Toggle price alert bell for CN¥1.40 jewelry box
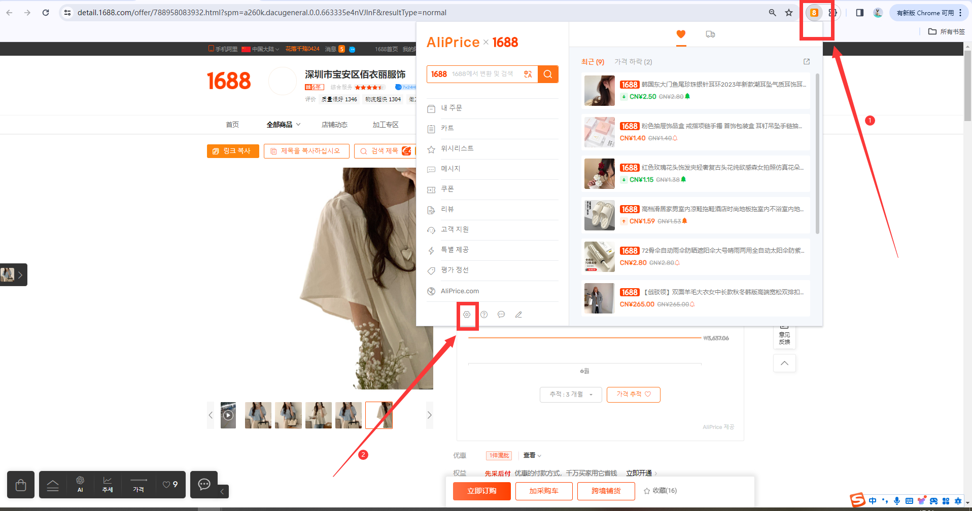Viewport: 972px width, 511px height. tap(675, 138)
